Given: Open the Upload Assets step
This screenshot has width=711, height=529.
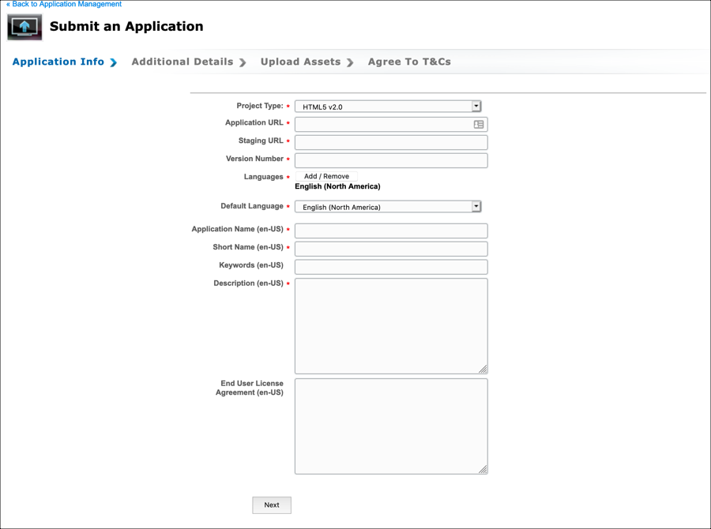Looking at the screenshot, I should 300,62.
